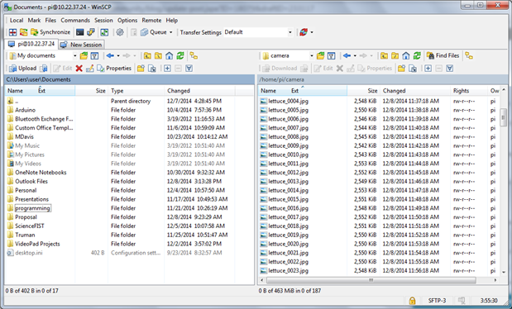The image size is (512, 309).
Task: Click the status bar padlock icon
Action: [412, 301]
